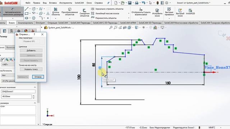Click the Undo icon
The width and height of the screenshot is (230, 129).
[x=143, y=3]
